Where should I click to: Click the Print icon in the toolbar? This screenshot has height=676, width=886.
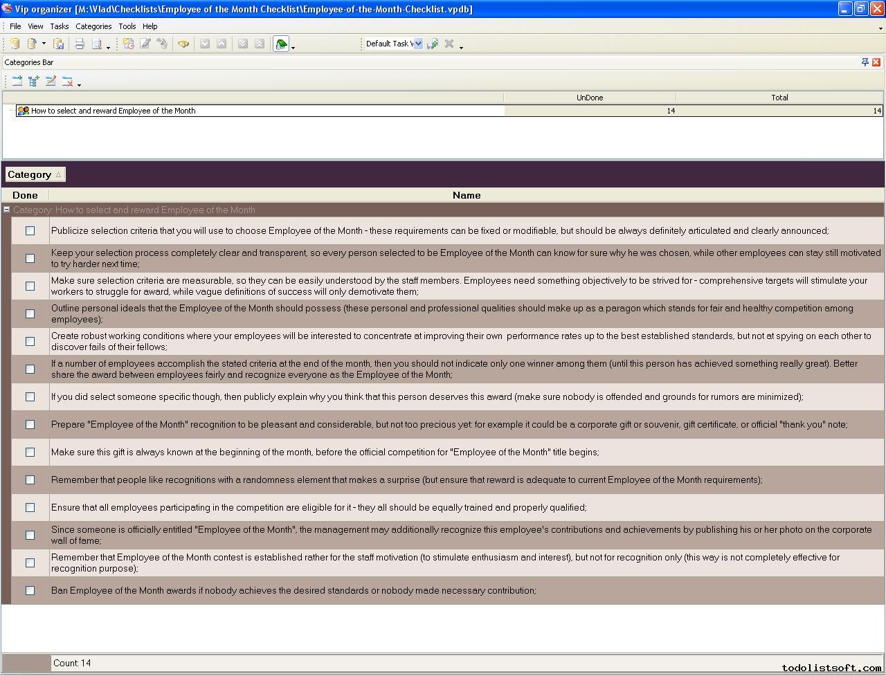[80, 44]
